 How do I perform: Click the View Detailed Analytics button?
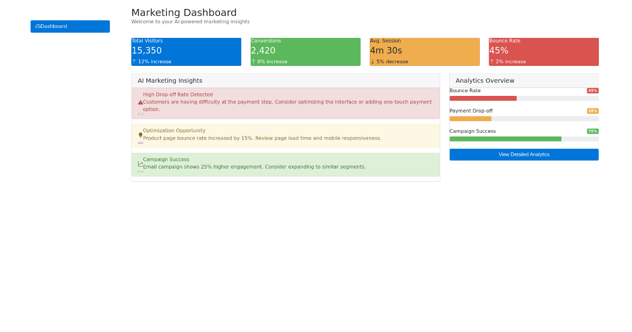click(x=524, y=154)
